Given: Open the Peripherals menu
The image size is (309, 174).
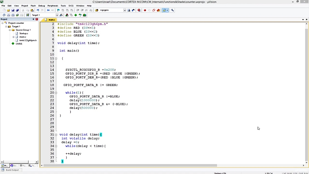Looking at the screenshot, I should 53,6.
